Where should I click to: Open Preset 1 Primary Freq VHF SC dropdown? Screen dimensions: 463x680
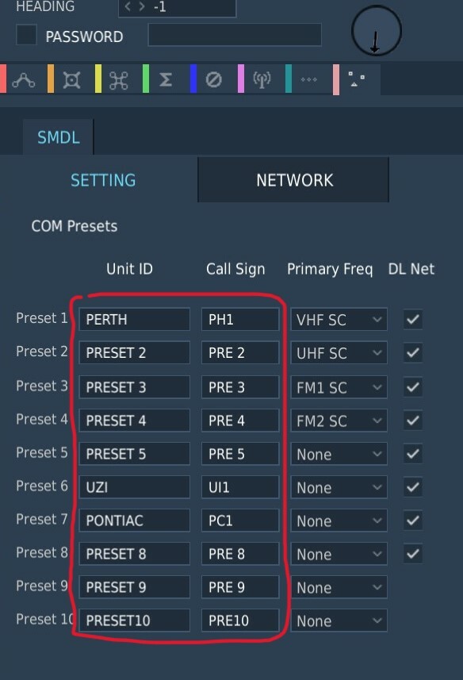339,320
